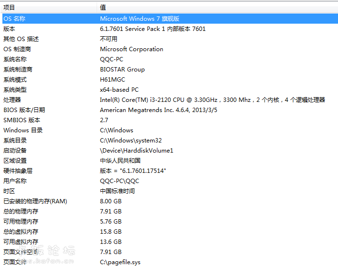Select the Windows 目录 row
Screen dimensions: 338x269
pos(170,130)
